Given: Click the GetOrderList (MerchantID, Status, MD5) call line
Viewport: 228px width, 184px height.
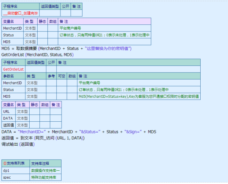Looking at the screenshot, I should (x=38, y=55).
